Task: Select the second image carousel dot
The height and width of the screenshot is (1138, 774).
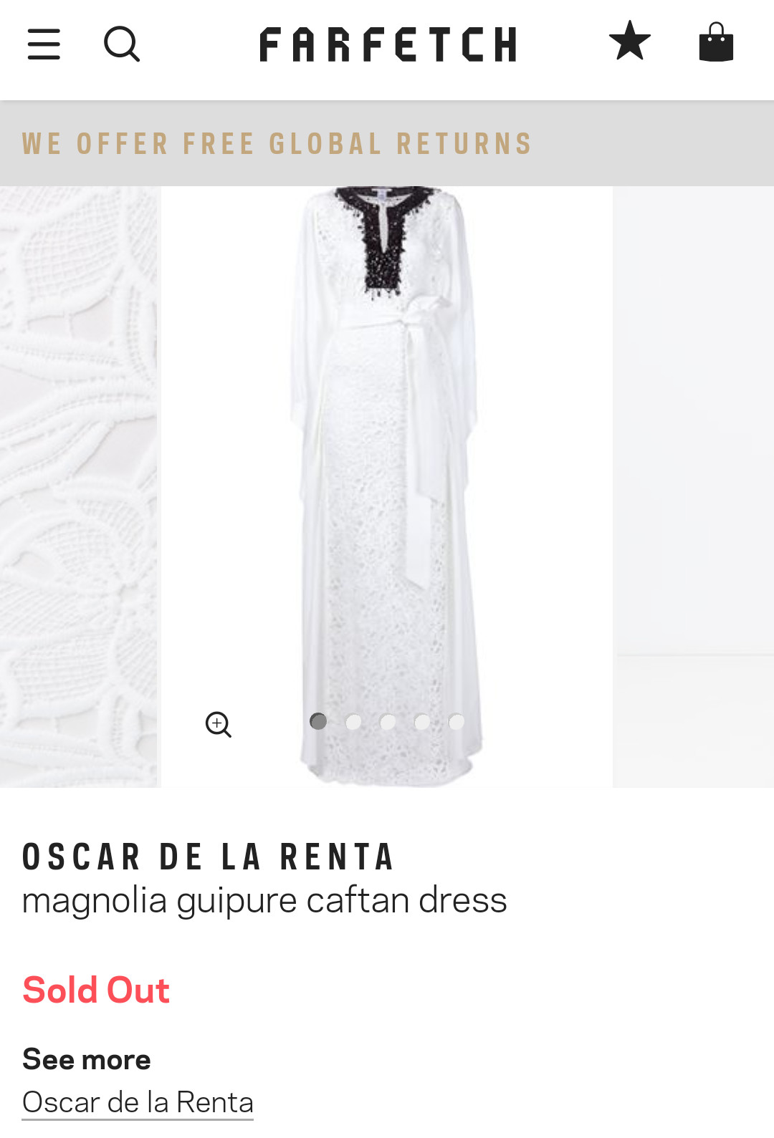Action: 353,721
